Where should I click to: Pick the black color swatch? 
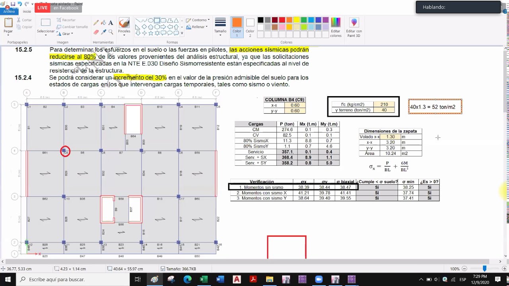(260, 20)
